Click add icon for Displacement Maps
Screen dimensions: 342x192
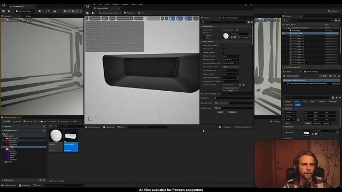240,85
